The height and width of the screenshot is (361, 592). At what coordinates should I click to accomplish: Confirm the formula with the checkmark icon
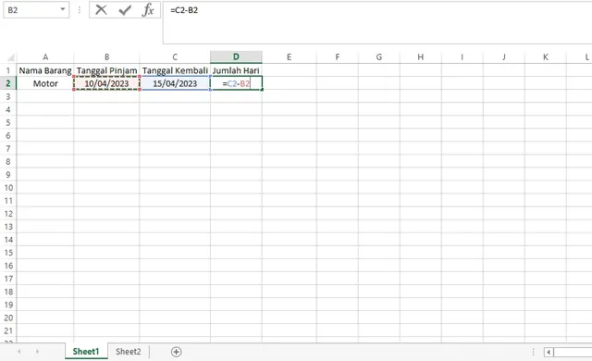(x=125, y=10)
